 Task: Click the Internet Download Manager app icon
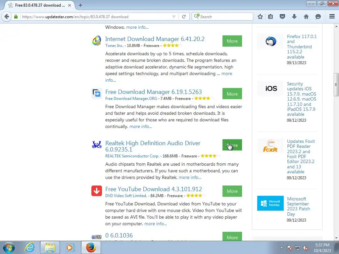(x=97, y=41)
